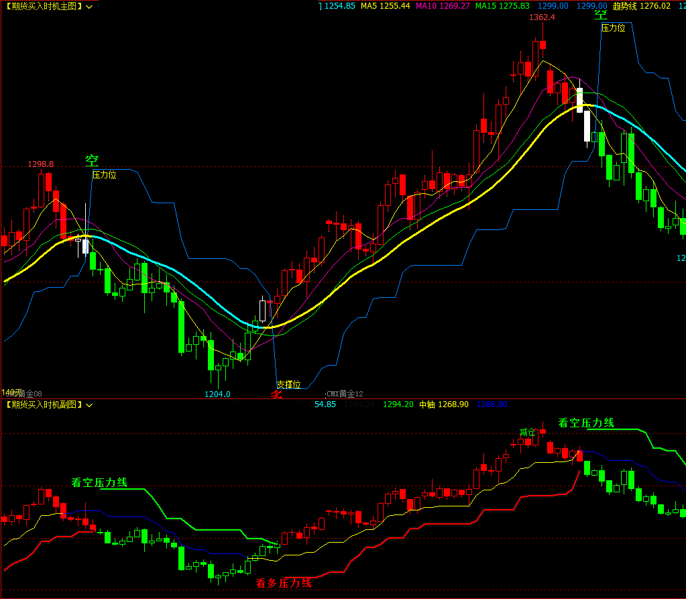Click the 减仓 reduce-position marker
The height and width of the screenshot is (599, 686).
tap(527, 433)
